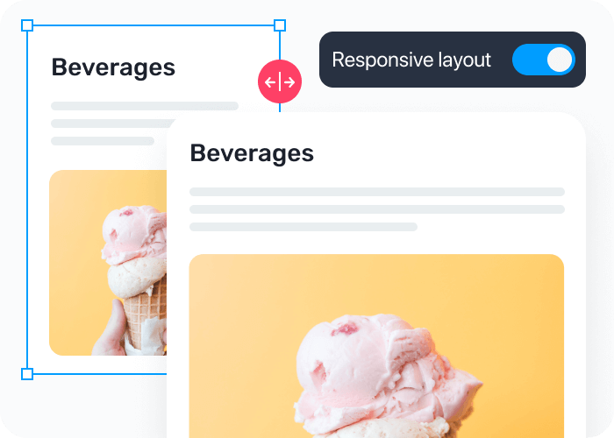Click the Responsive layout label text

[411, 60]
